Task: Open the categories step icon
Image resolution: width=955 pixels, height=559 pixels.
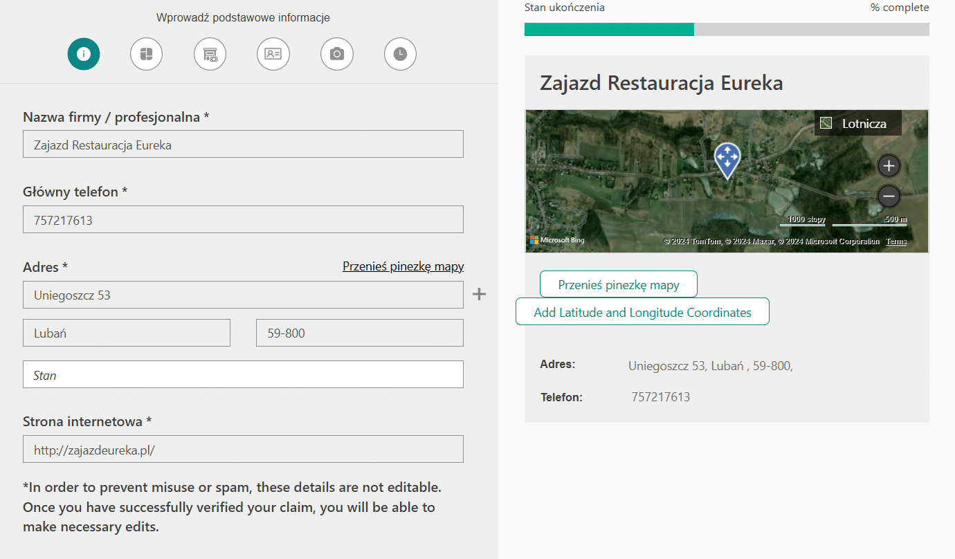Action: 146,54
